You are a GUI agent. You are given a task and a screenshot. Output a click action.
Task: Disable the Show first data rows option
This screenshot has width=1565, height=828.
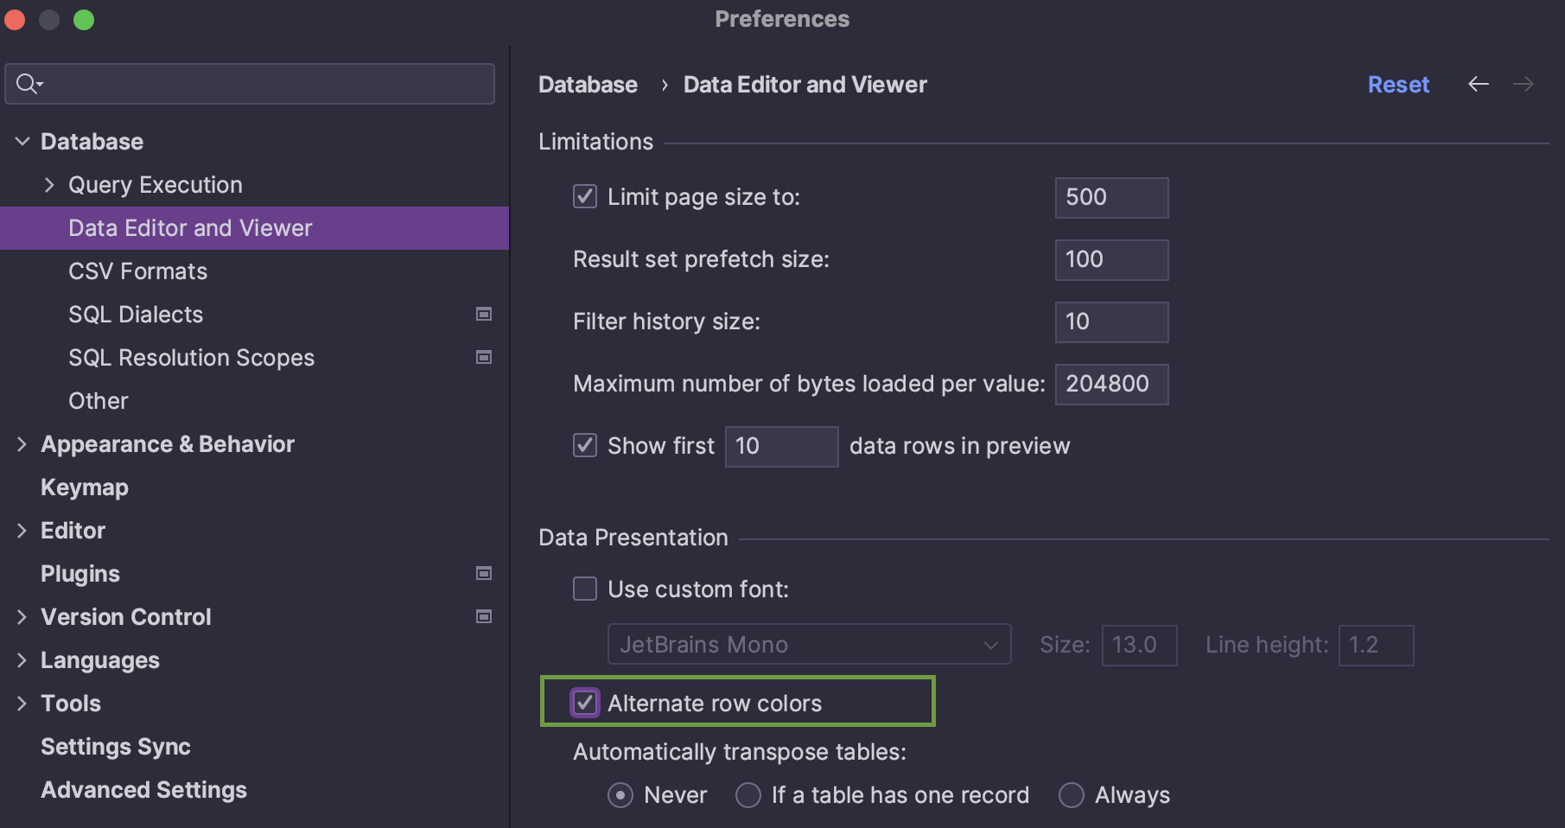coord(585,445)
